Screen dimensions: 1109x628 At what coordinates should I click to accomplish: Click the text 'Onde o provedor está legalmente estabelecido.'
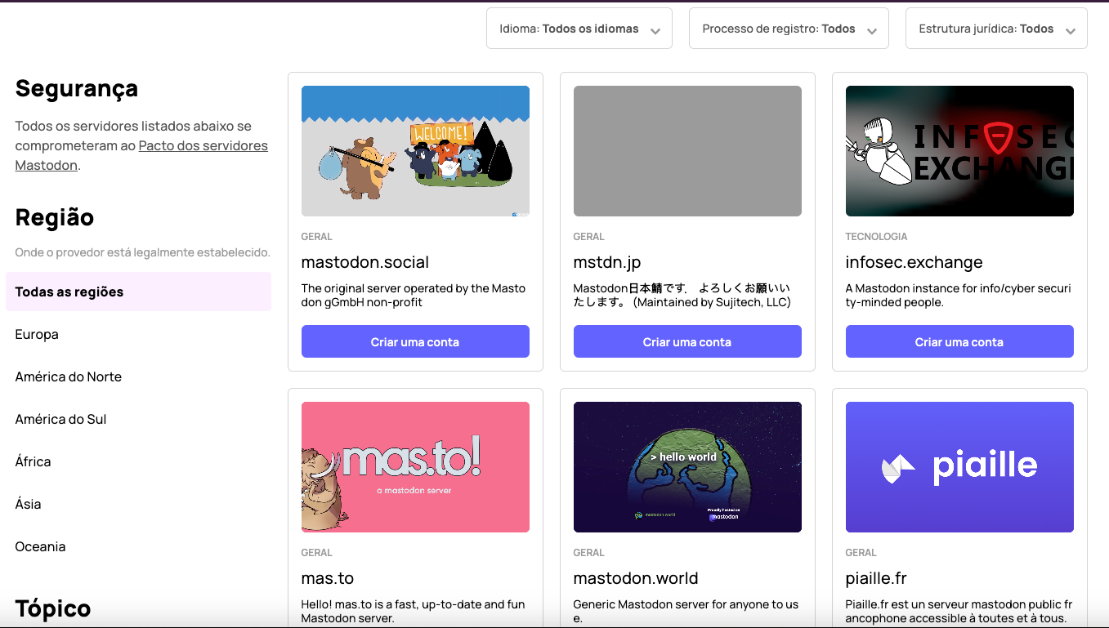(x=142, y=252)
